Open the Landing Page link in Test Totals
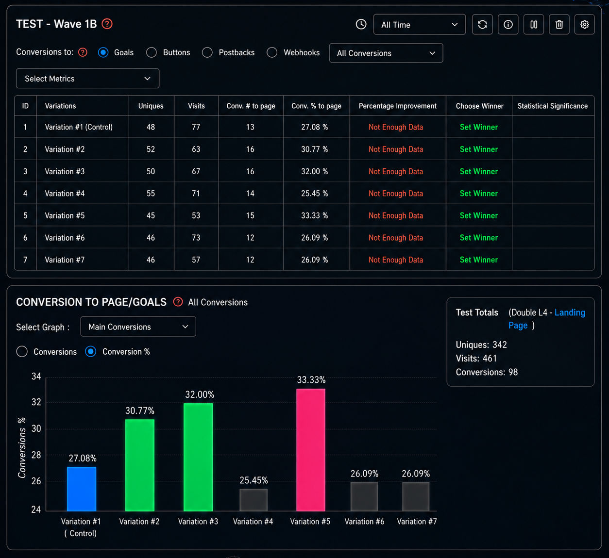This screenshot has height=558, width=609. click(x=570, y=312)
